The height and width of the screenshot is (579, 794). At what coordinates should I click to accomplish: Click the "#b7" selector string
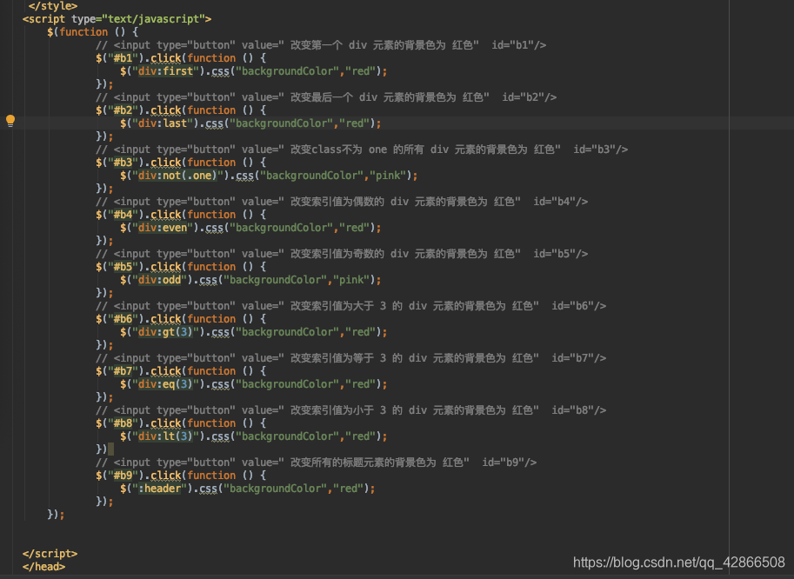point(123,371)
